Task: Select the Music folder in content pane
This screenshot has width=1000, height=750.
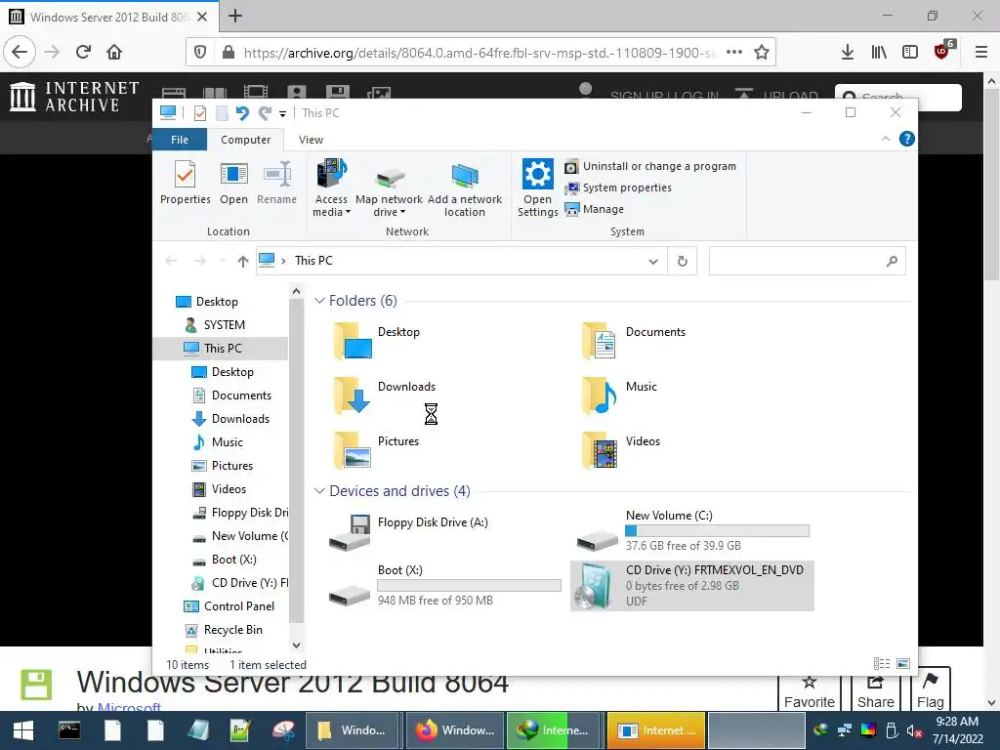Action: pyautogui.click(x=618, y=396)
